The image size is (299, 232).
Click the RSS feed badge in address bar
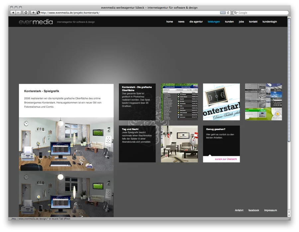223,13
